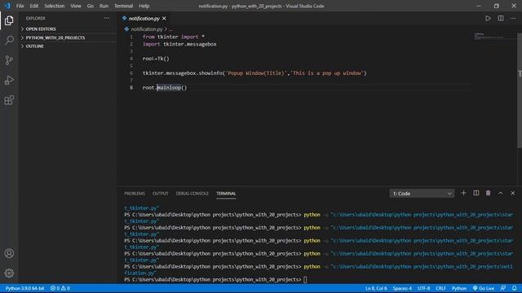Click 'import tkinter.messagebox' on line 2
Viewport: 522px width, 293px height.
[x=179, y=44]
